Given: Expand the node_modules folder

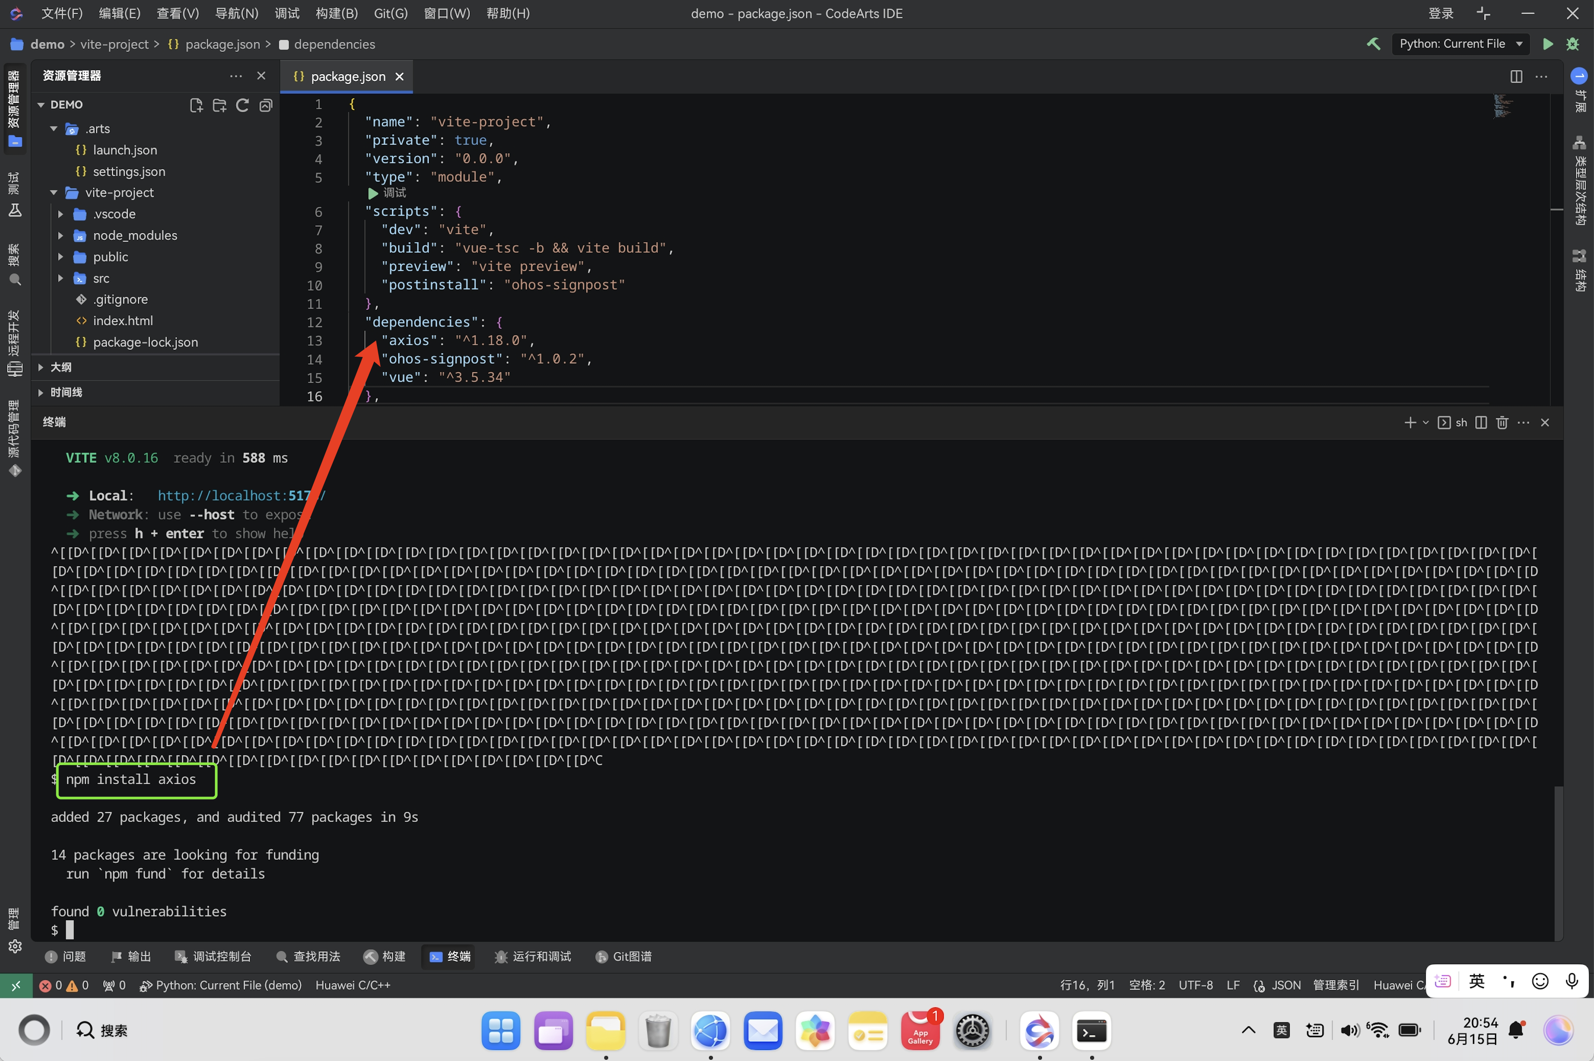Looking at the screenshot, I should pos(61,236).
